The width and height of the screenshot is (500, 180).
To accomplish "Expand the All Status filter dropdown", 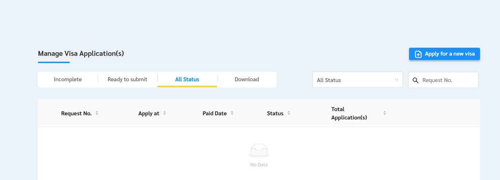I will [x=357, y=80].
